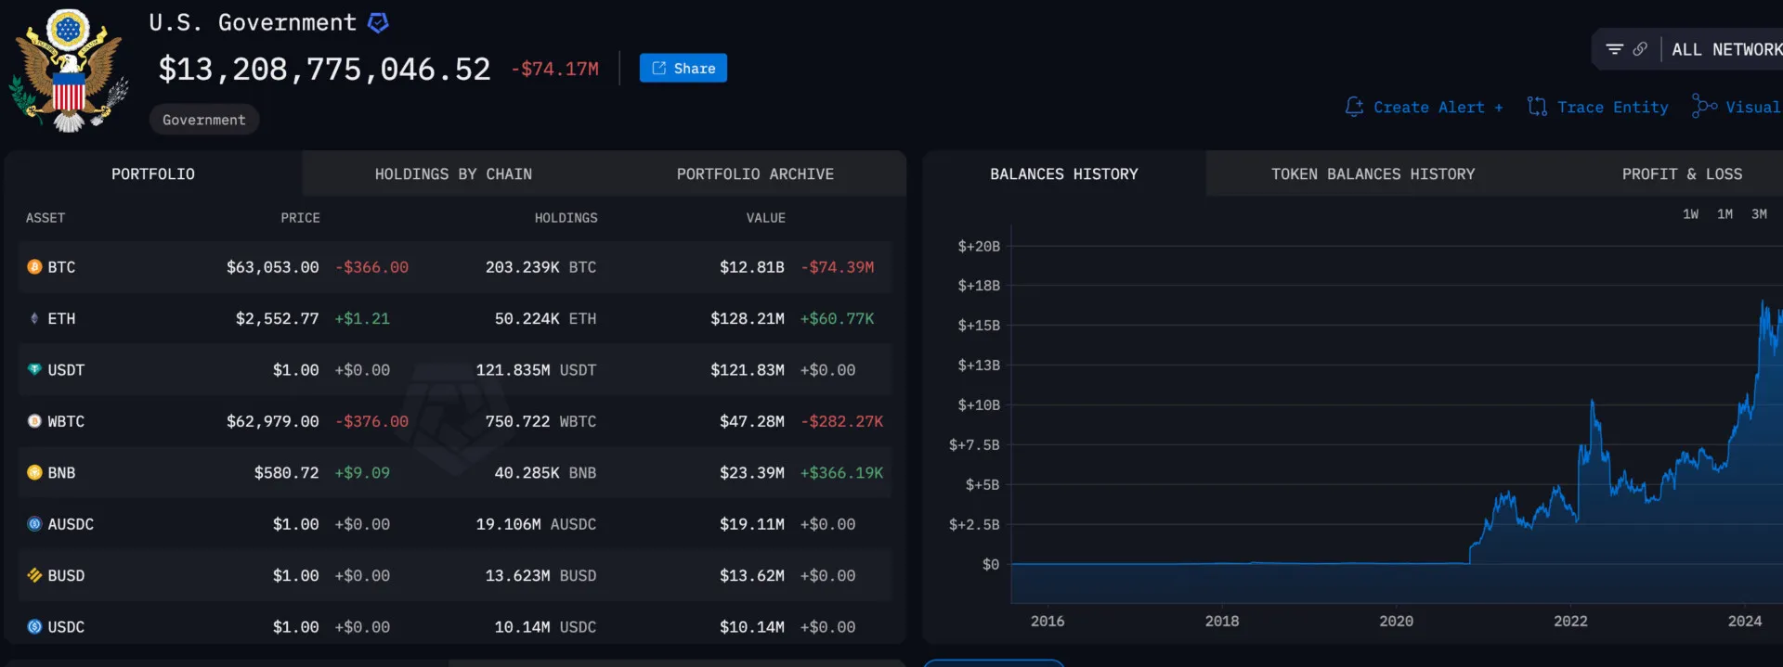Click the 2020 chart axis label
1783x667 pixels.
[1396, 622]
